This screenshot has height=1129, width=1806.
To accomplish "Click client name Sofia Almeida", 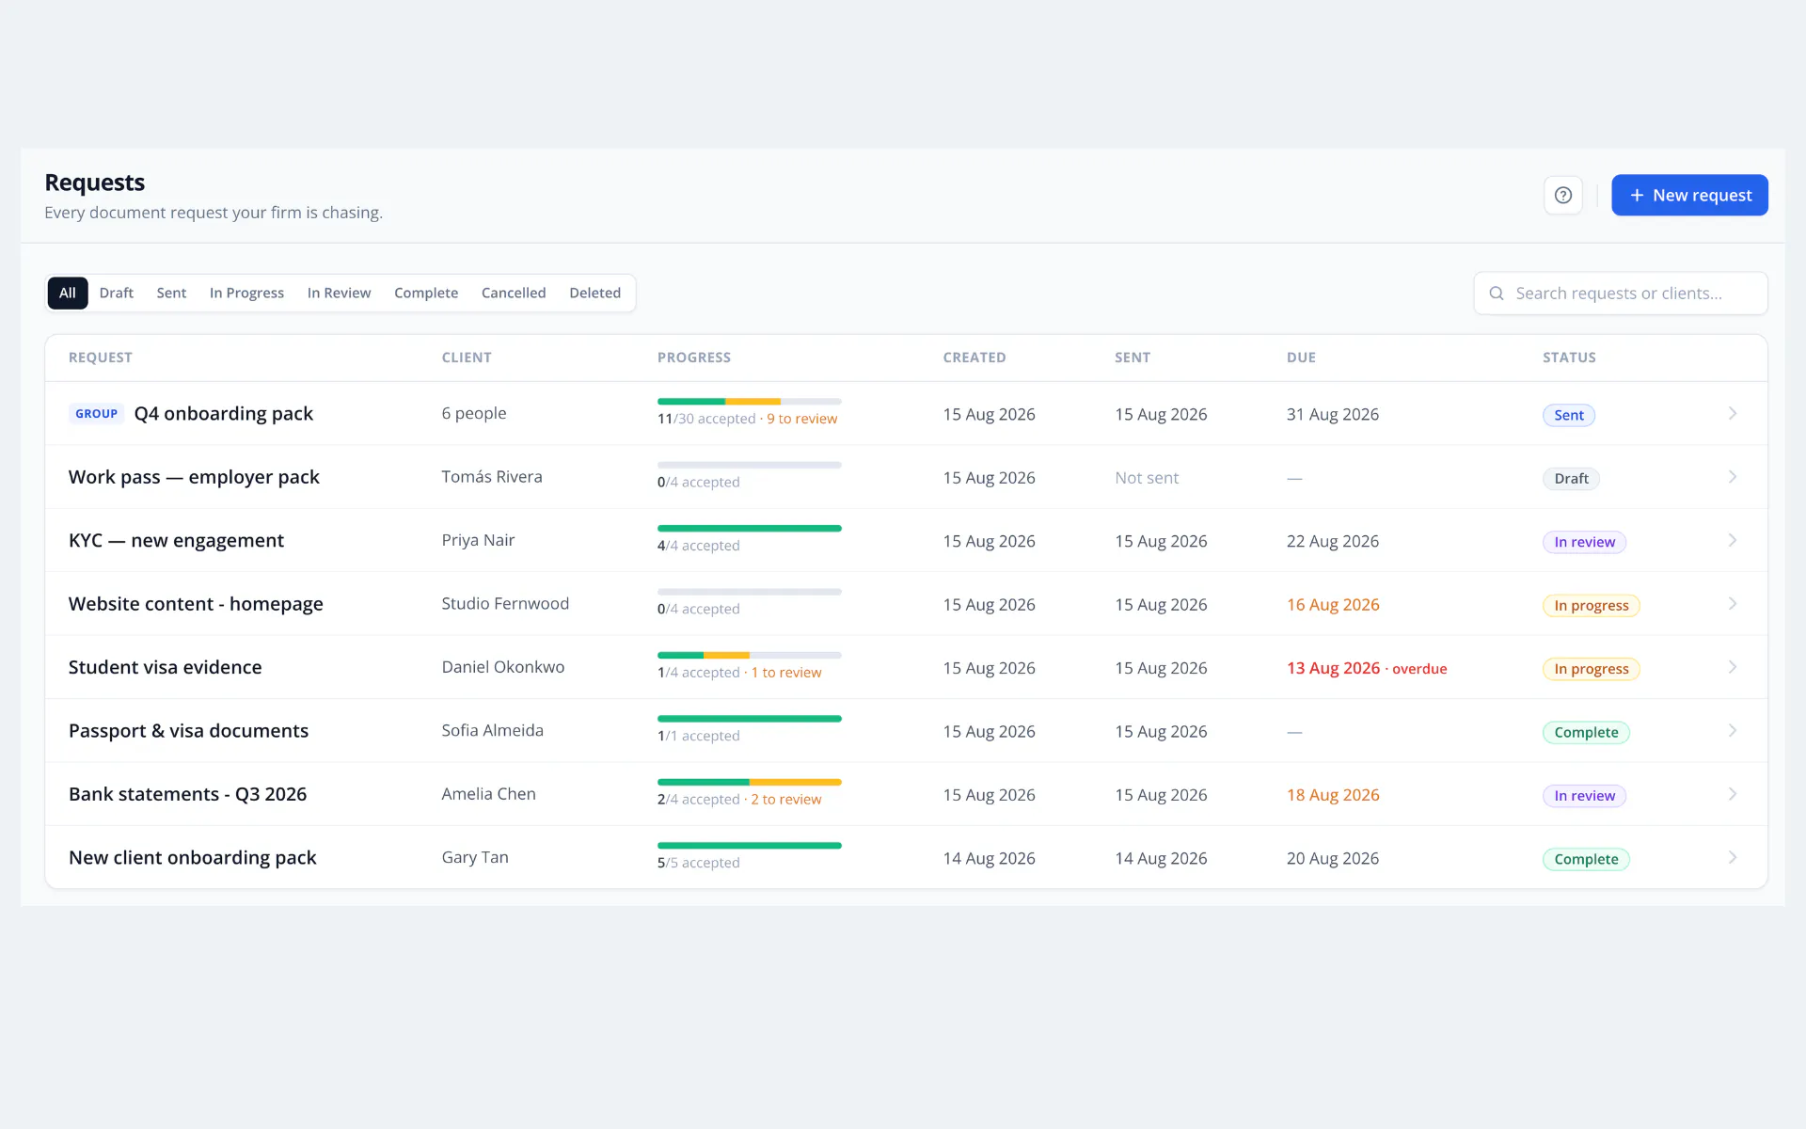I will pos(492,730).
